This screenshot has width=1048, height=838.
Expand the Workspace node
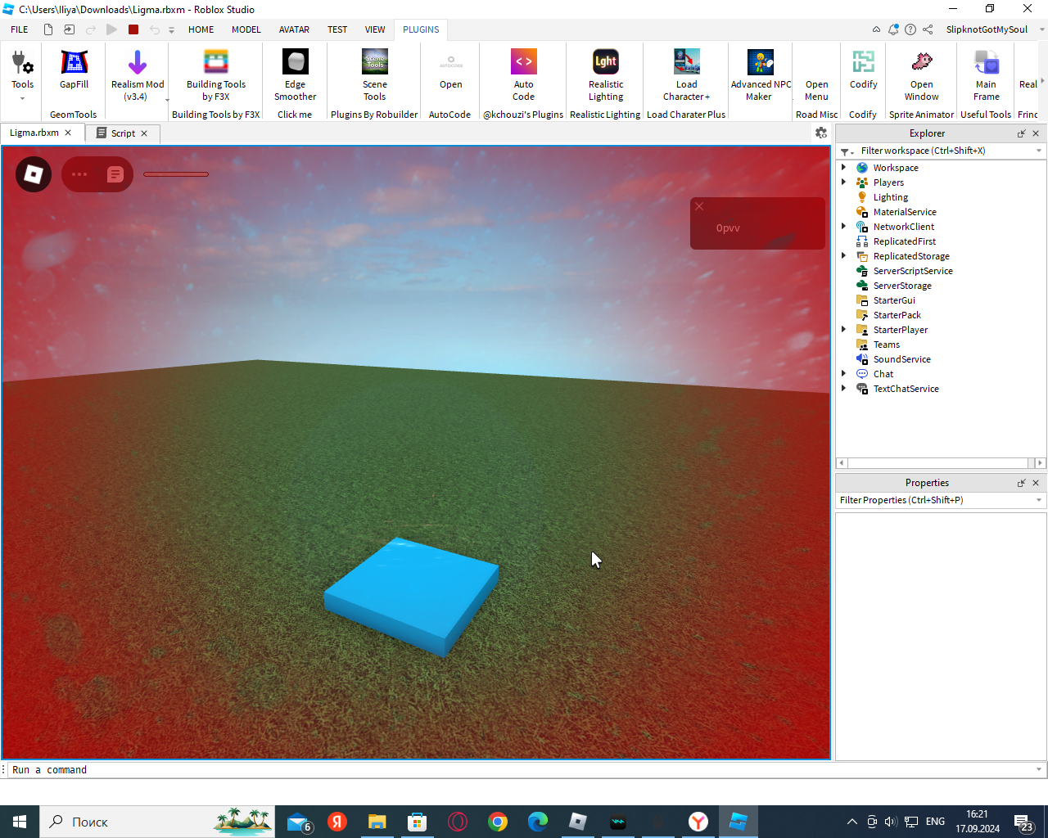[843, 167]
